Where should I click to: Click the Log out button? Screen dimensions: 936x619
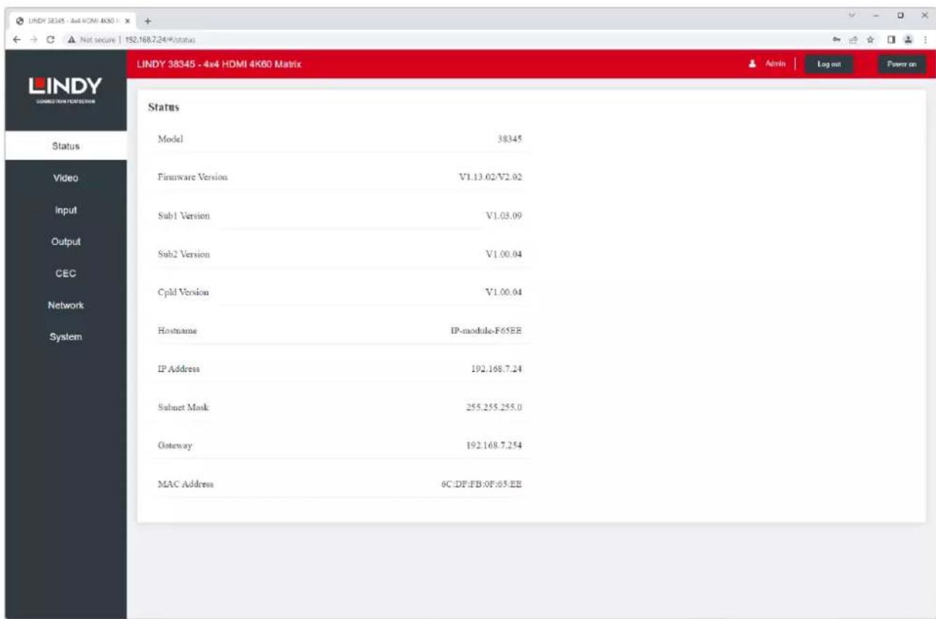pyautogui.click(x=830, y=64)
